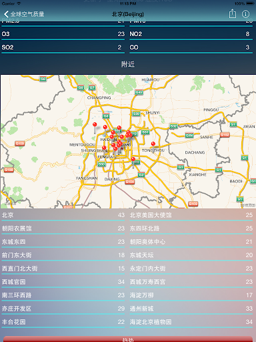This screenshot has width=256, height=342.
Task: Open the info icon in header
Action: [245, 14]
